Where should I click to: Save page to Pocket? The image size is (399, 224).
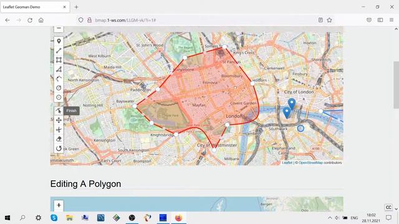tap(369, 20)
